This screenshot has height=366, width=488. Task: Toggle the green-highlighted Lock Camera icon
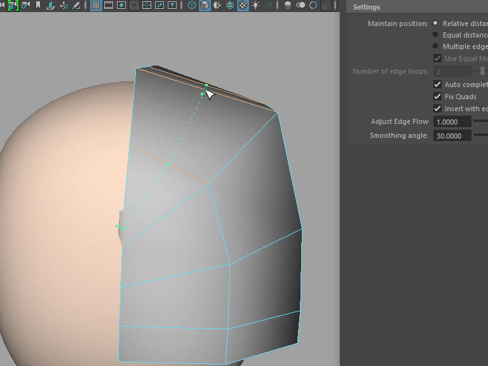coord(12,5)
